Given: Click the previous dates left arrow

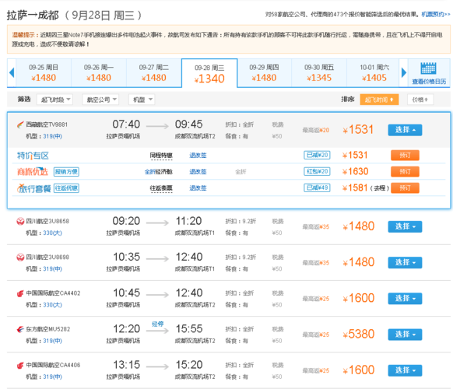Looking at the screenshot, I should (x=12, y=72).
